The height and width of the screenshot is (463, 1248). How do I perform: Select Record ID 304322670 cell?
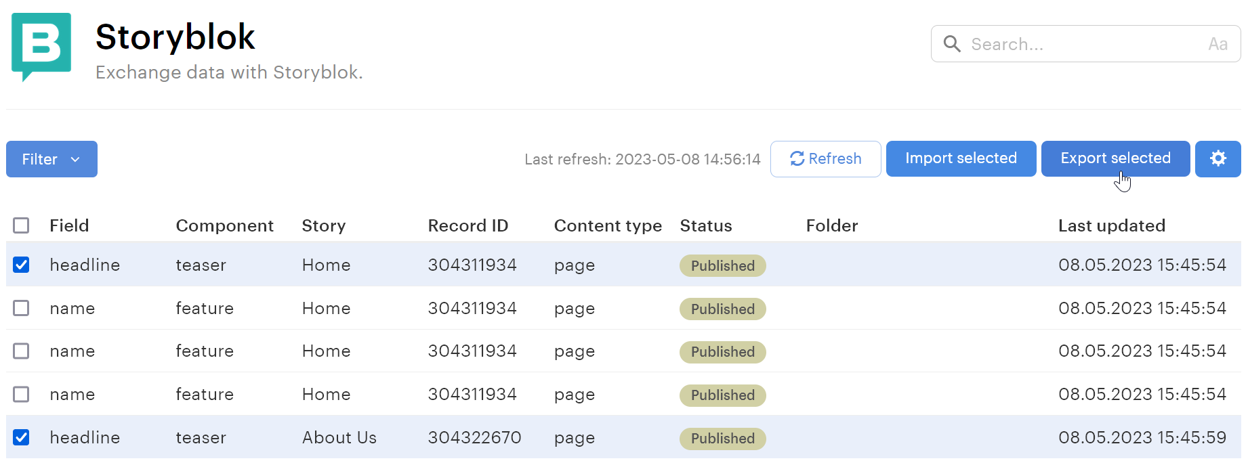point(474,437)
